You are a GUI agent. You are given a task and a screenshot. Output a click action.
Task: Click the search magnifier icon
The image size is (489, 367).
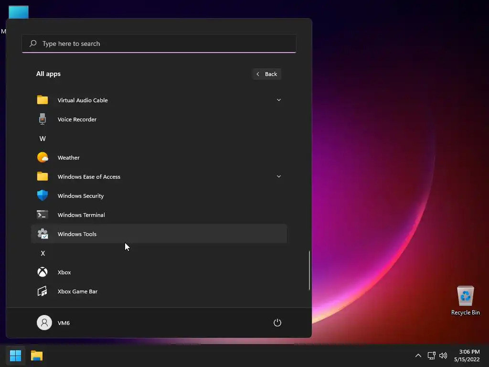point(33,43)
